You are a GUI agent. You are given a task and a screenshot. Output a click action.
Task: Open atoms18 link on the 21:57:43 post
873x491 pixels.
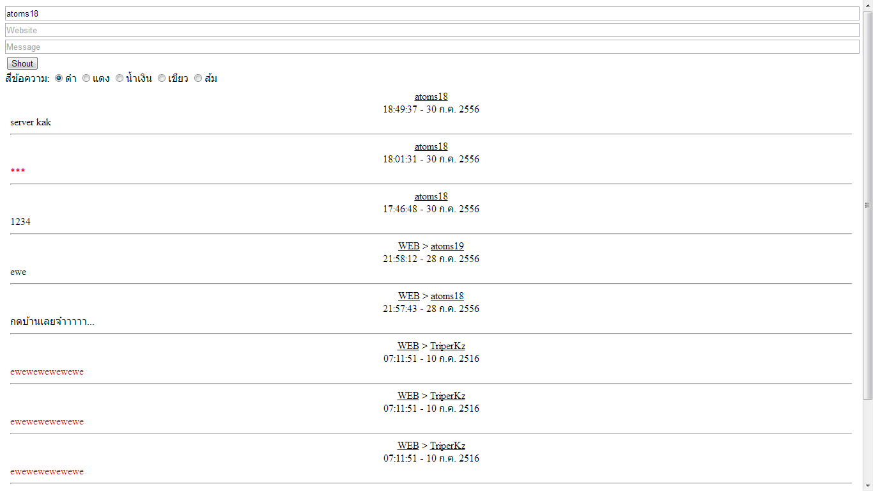click(x=447, y=296)
